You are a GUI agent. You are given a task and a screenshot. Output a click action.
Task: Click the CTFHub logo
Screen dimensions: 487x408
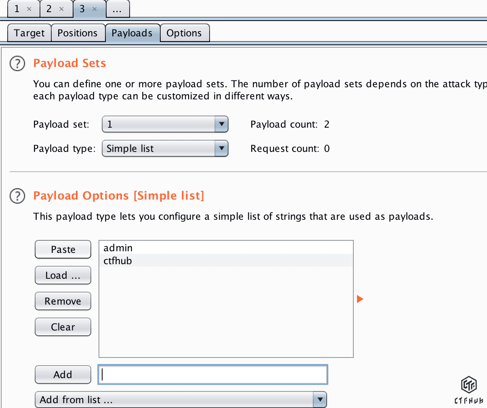[469, 389]
